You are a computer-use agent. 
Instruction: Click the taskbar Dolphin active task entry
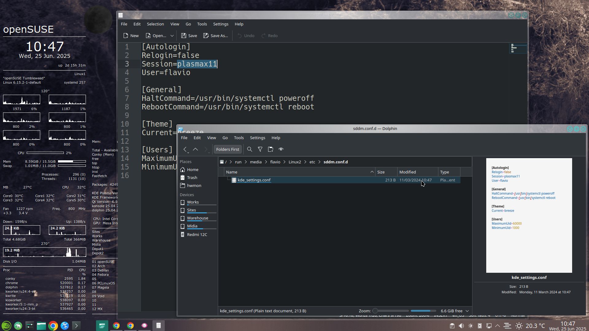[102, 325]
